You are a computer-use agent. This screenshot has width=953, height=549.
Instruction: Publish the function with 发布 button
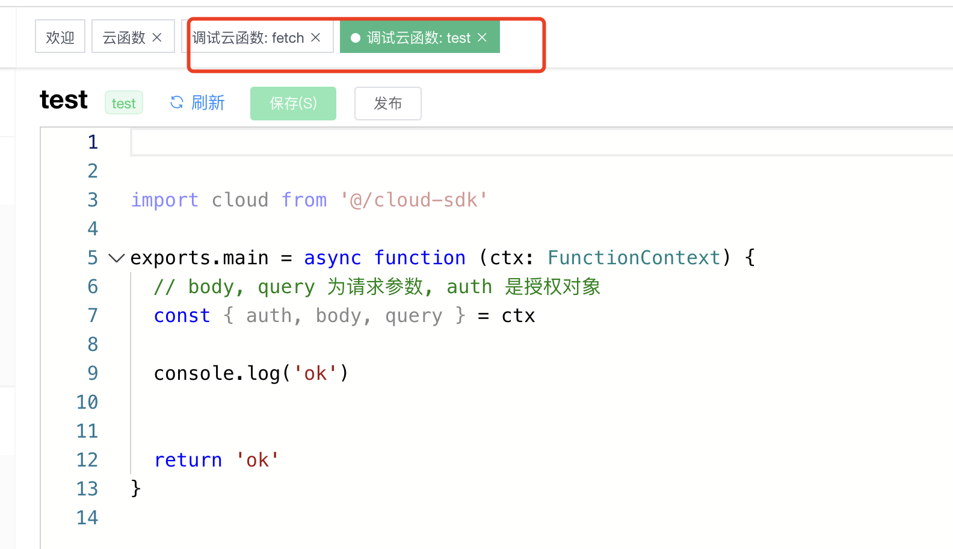(388, 104)
